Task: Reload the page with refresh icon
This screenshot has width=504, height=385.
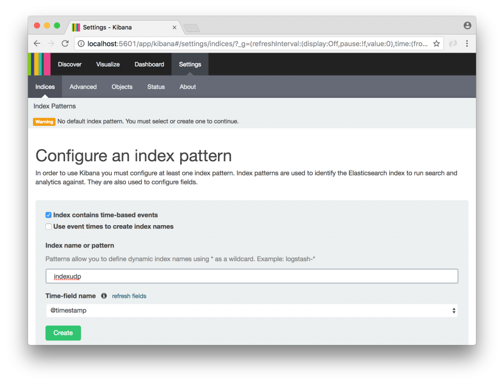Action: coord(65,44)
